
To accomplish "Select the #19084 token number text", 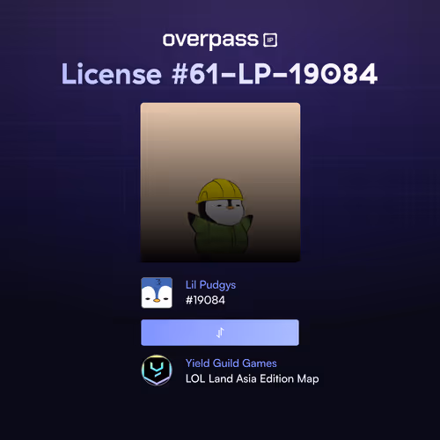I will 205,300.
